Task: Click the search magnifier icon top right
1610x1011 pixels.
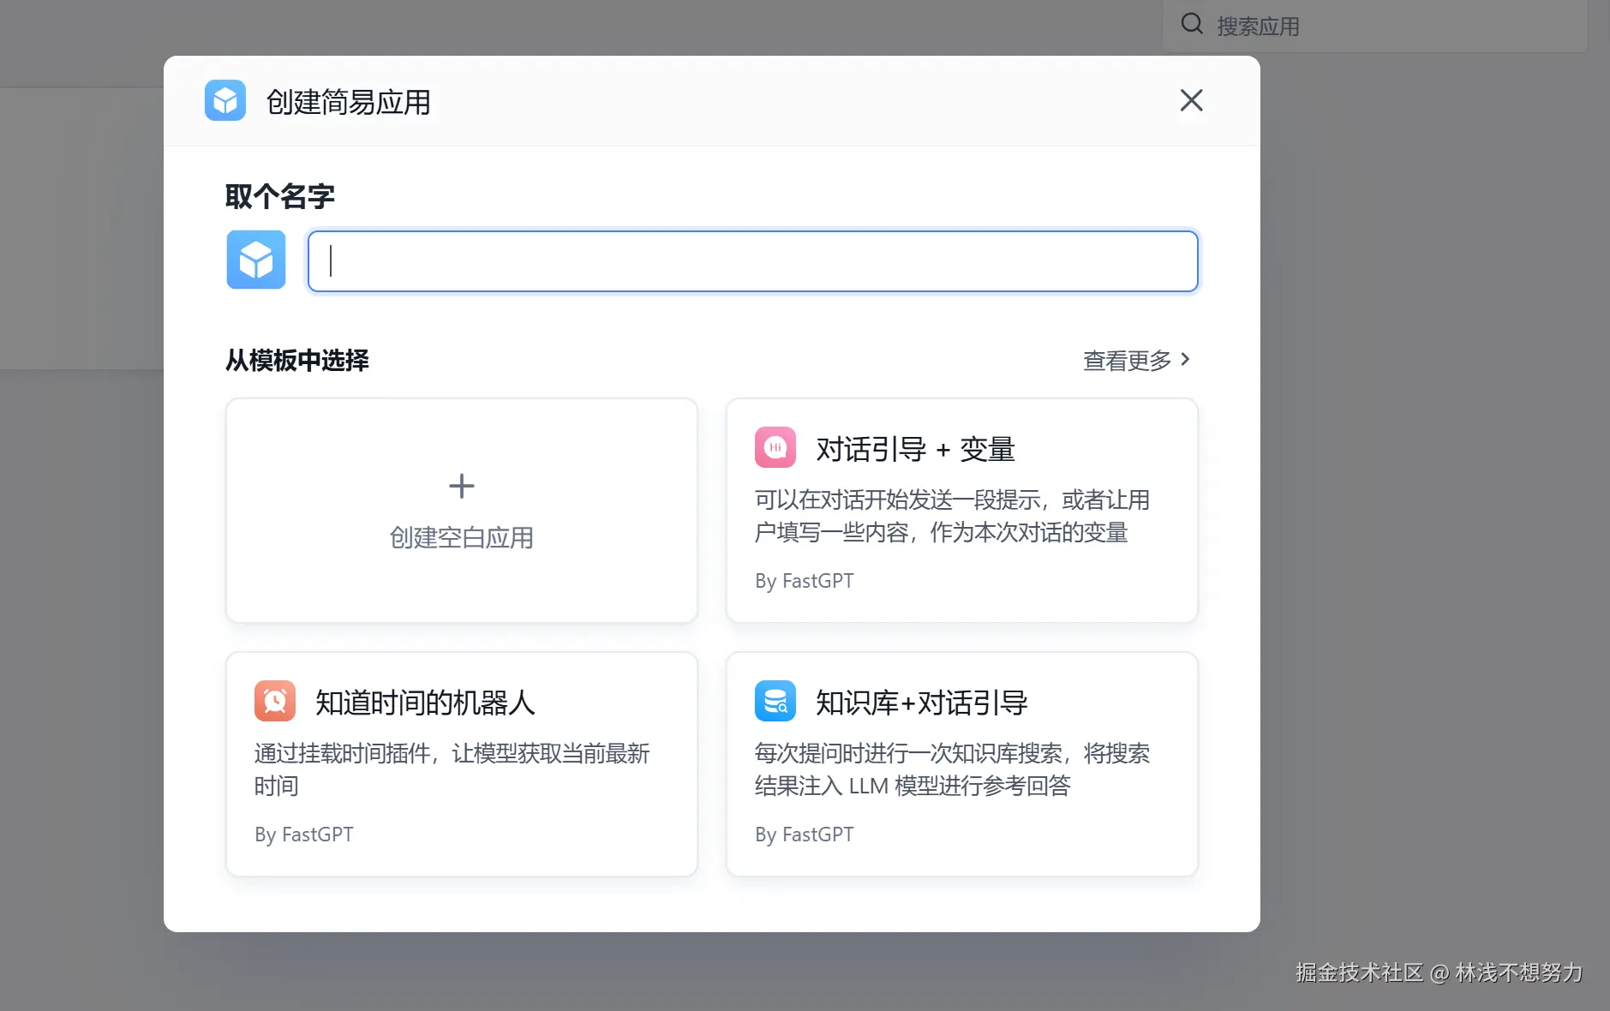Action: (x=1191, y=23)
